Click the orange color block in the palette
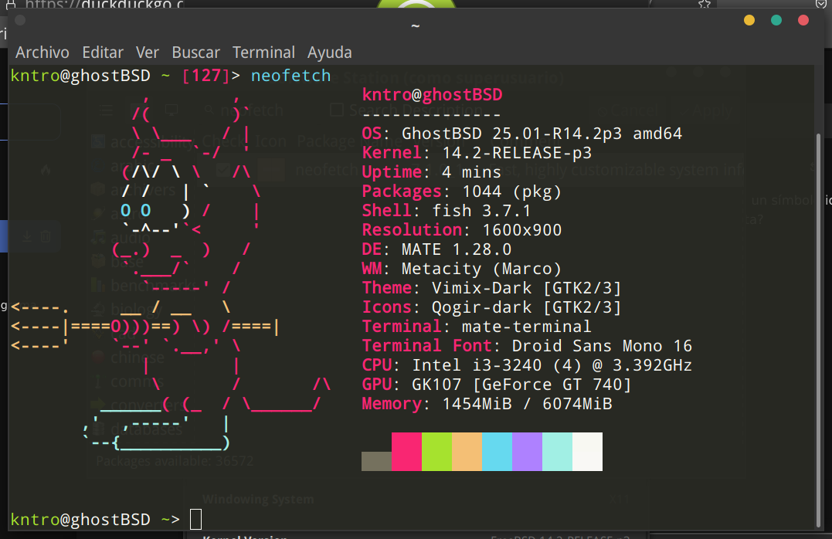The width and height of the screenshot is (832, 539). (467, 452)
